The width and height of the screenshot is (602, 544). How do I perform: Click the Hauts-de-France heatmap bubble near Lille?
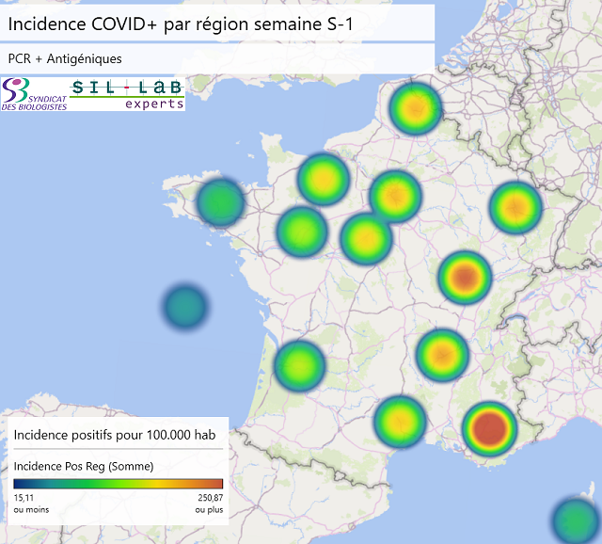point(416,108)
